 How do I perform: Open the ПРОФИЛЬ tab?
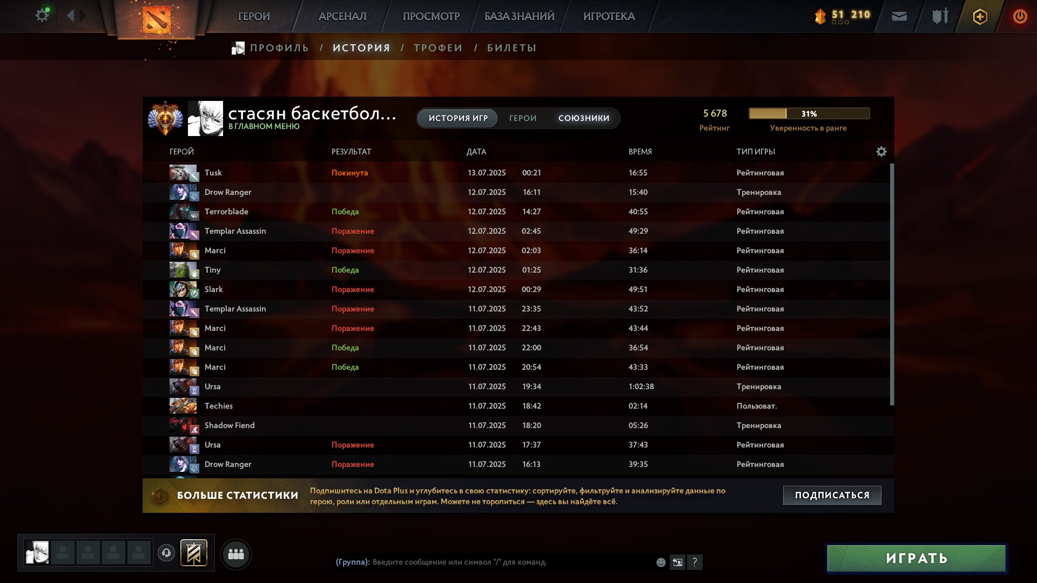[x=279, y=48]
